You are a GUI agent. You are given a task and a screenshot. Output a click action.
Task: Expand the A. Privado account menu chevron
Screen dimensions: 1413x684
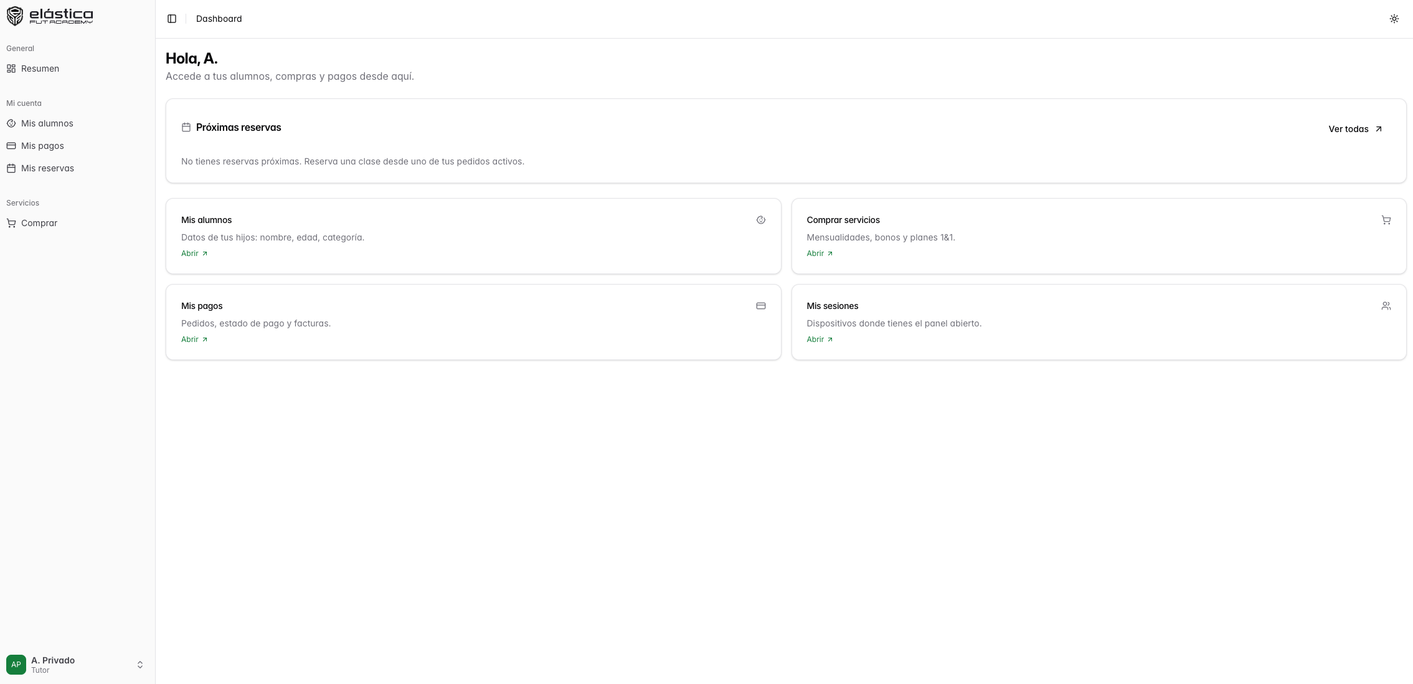coord(140,665)
